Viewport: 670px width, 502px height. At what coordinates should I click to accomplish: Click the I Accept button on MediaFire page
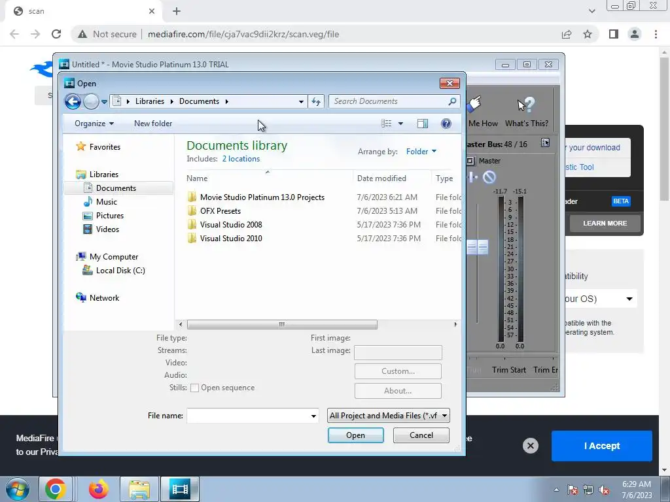602,446
